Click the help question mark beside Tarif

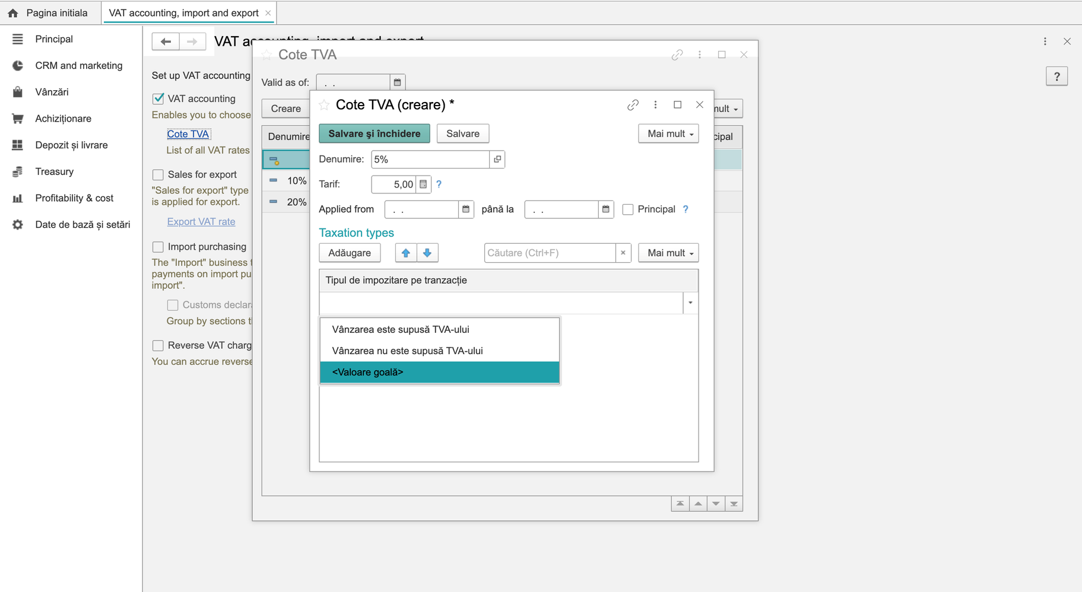(439, 184)
